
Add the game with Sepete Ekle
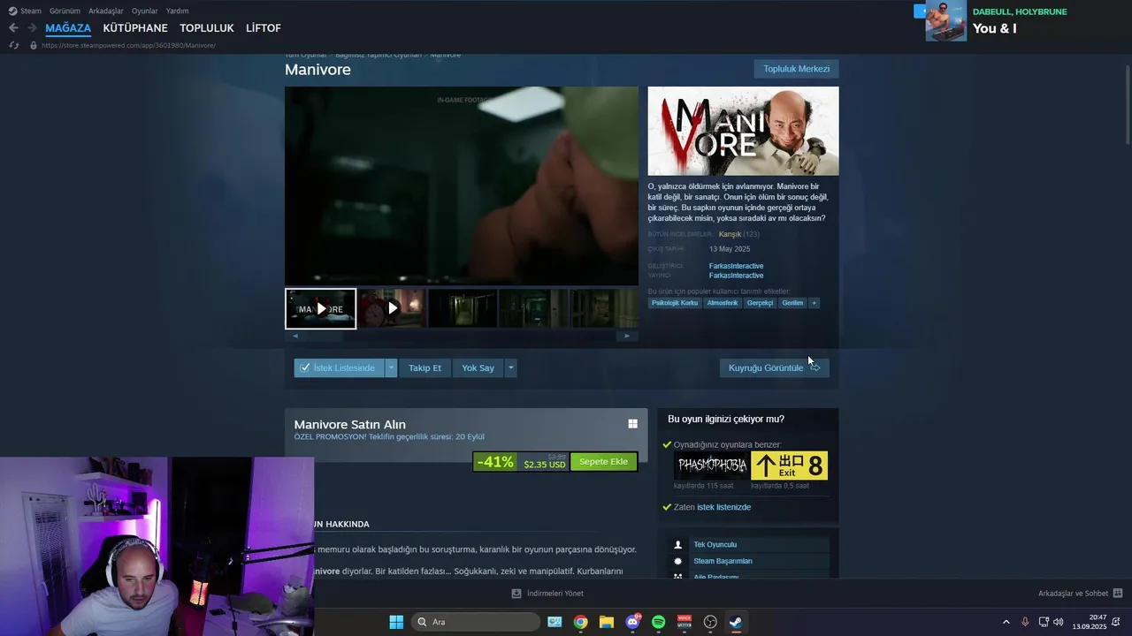click(603, 462)
